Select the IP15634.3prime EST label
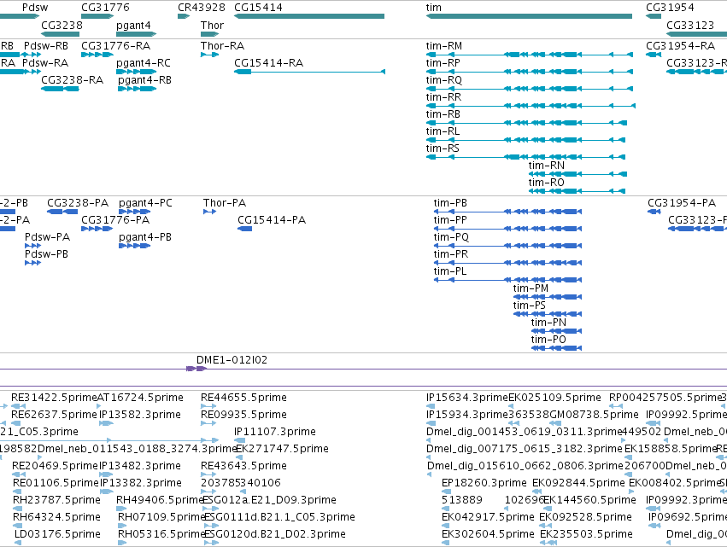This screenshot has height=547, width=727. click(467, 398)
